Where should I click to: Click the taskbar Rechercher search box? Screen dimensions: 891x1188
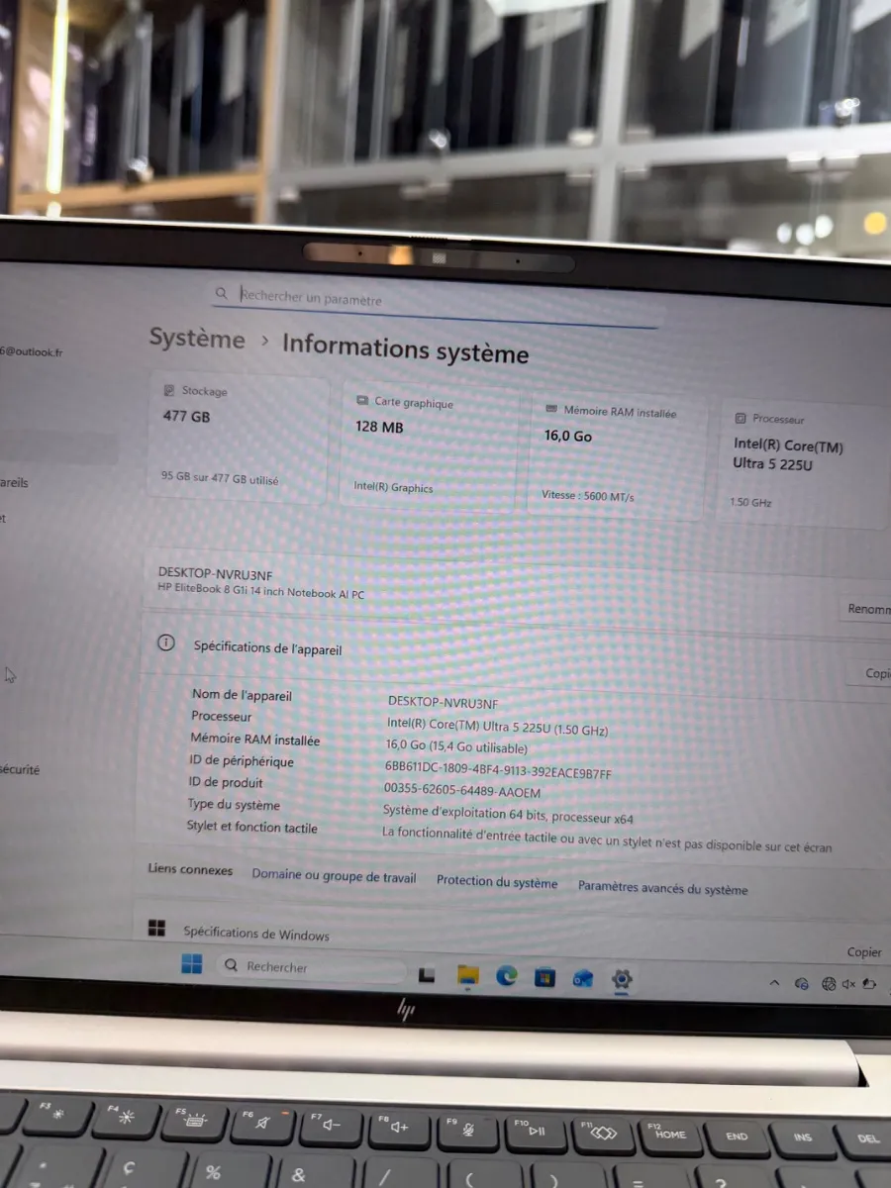pyautogui.click(x=311, y=967)
